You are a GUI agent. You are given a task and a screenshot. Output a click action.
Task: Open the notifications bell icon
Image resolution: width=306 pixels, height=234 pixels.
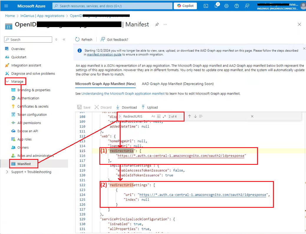216,6
